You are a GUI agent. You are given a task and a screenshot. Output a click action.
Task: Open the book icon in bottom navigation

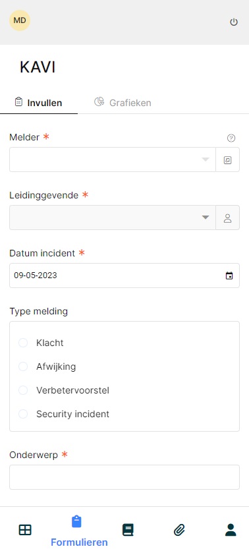(x=128, y=530)
